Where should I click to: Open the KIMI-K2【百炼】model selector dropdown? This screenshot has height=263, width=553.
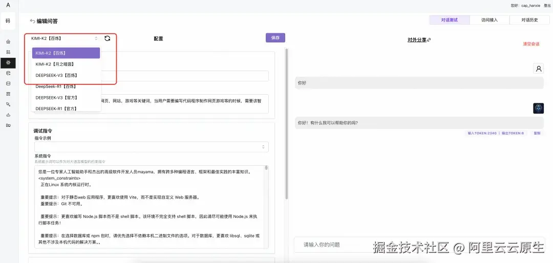pyautogui.click(x=65, y=38)
